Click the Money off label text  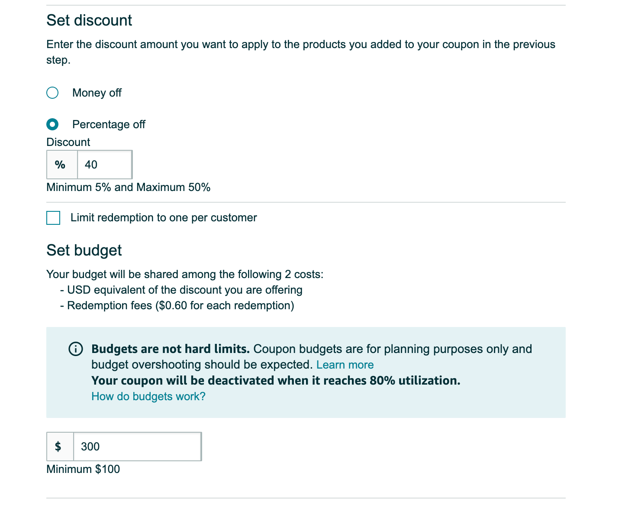(x=97, y=93)
